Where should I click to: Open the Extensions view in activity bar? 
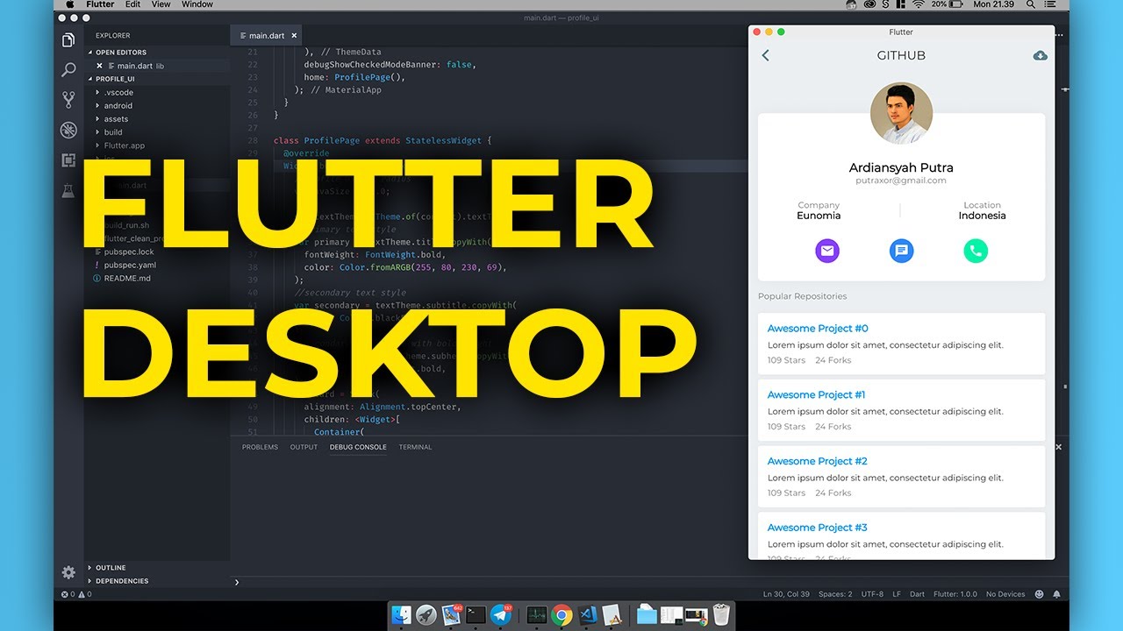68,160
